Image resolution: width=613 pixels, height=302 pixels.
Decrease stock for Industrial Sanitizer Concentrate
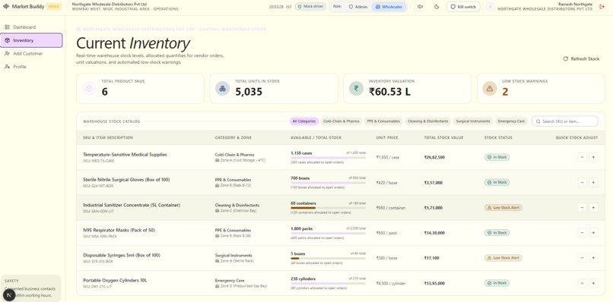[582, 208]
